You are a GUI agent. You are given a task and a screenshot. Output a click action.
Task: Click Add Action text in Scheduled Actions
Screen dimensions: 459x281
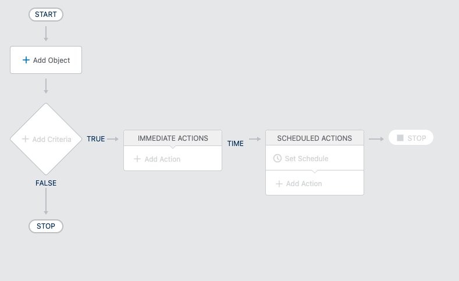(304, 183)
